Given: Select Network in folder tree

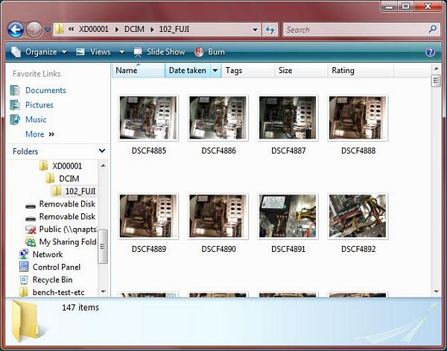Looking at the screenshot, I should 41,254.
